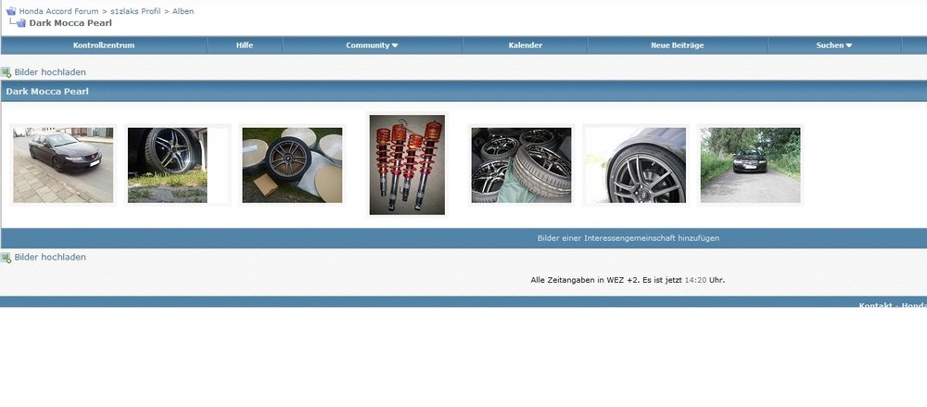Open Neue Beiträge in the navigation bar

[679, 45]
